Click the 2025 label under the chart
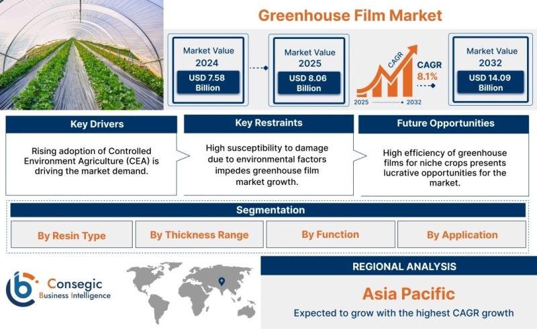The height and width of the screenshot is (329, 537). click(361, 102)
